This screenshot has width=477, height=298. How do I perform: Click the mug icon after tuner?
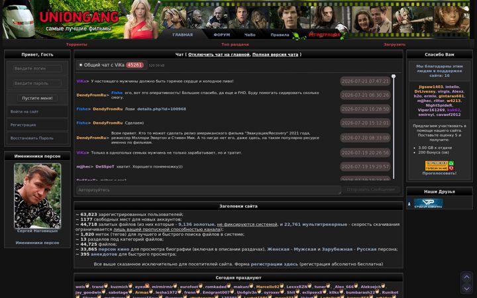tap(328, 286)
